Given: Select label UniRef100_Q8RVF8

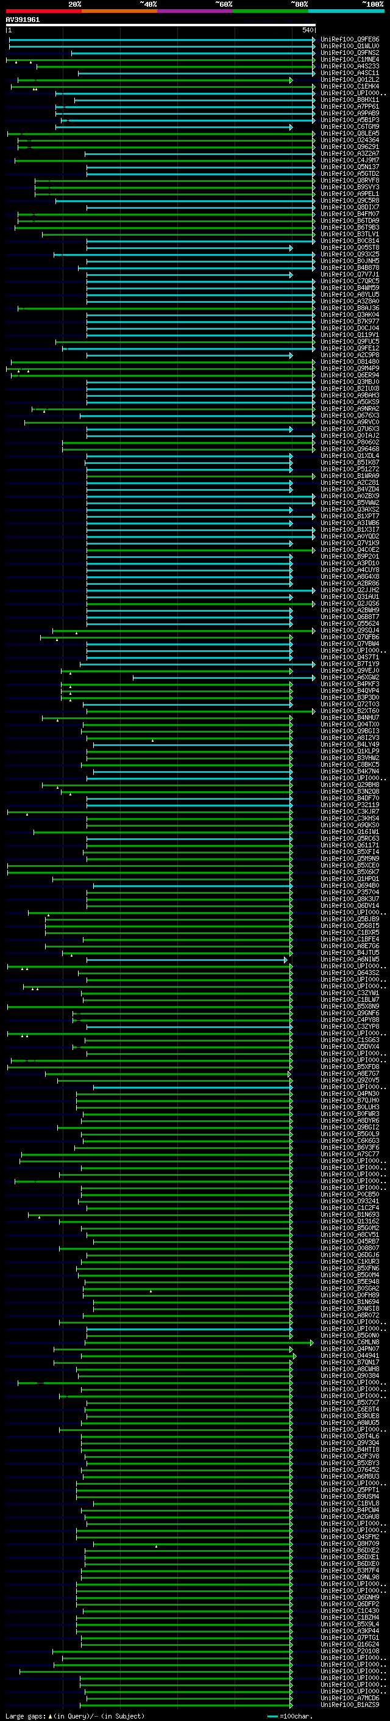Looking at the screenshot, I should pyautogui.click(x=350, y=180).
